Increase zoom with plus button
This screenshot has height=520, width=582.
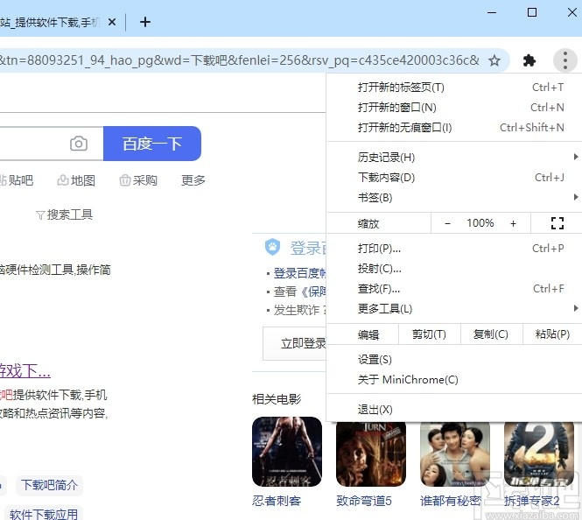click(513, 223)
